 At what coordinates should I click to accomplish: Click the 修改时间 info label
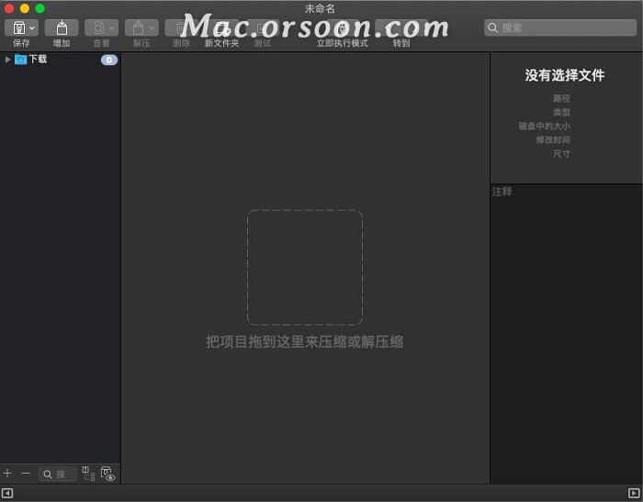[x=553, y=140]
